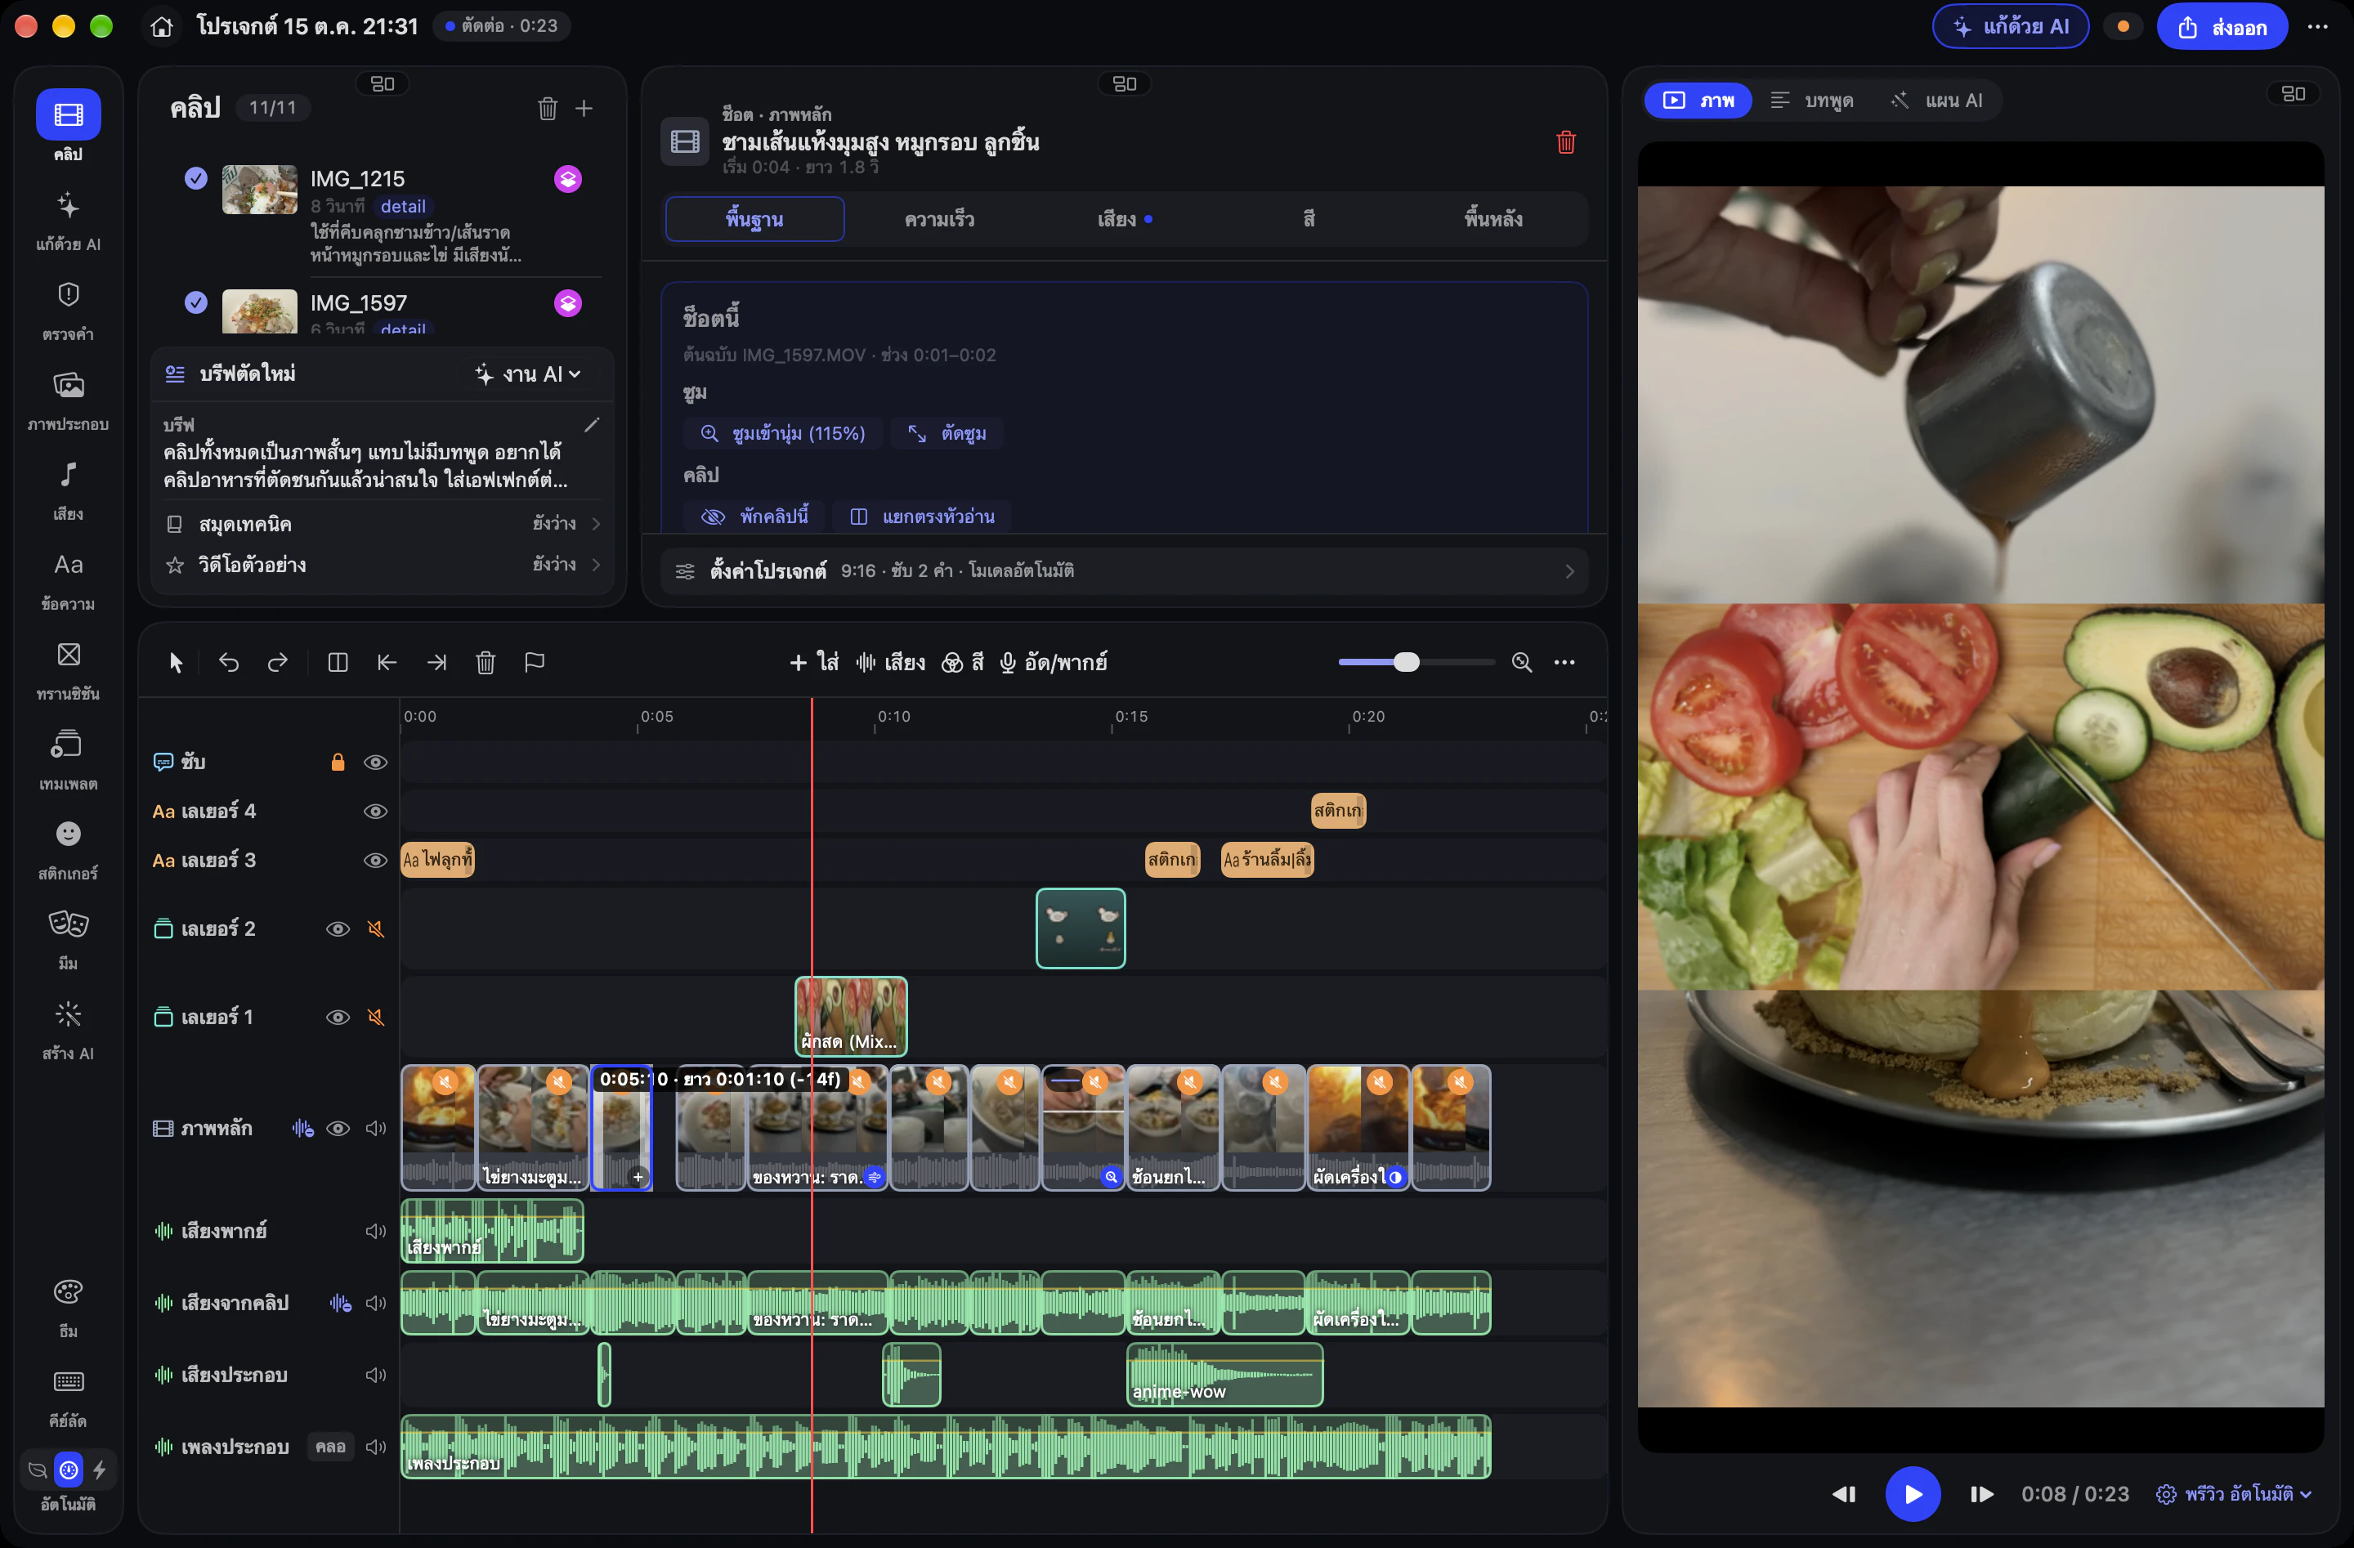Click the undo arrow in the timeline toolbar
Image resolution: width=2354 pixels, height=1548 pixels.
229,662
